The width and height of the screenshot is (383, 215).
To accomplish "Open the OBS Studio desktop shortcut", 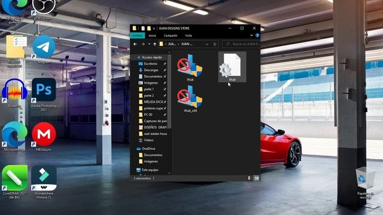I will coord(44,10).
